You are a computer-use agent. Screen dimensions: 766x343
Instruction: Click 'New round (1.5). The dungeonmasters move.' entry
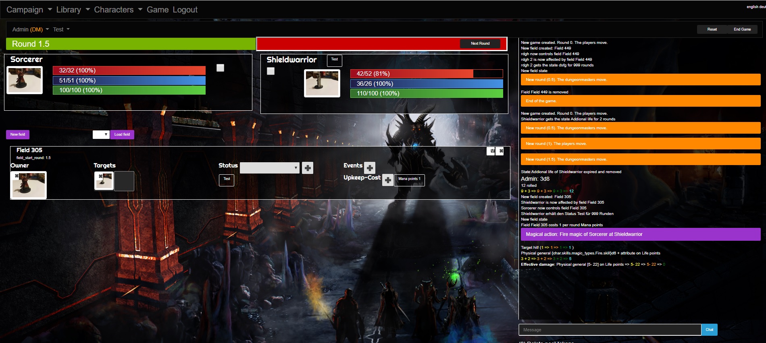coord(641,159)
